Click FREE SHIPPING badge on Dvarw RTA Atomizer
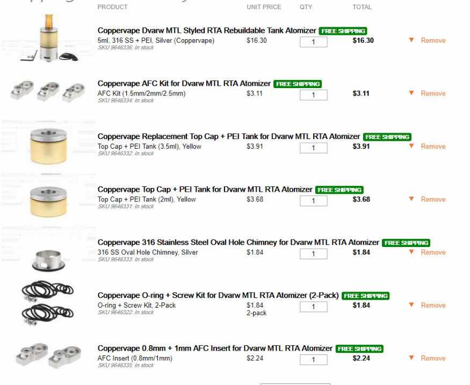 click(343, 31)
